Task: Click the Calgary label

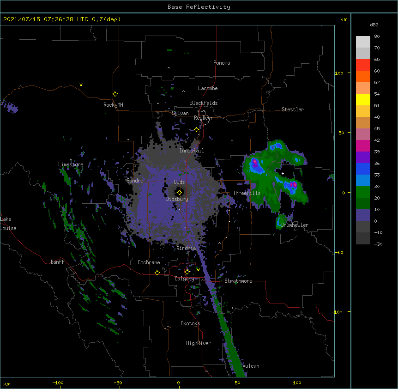Action: pyautogui.click(x=184, y=279)
